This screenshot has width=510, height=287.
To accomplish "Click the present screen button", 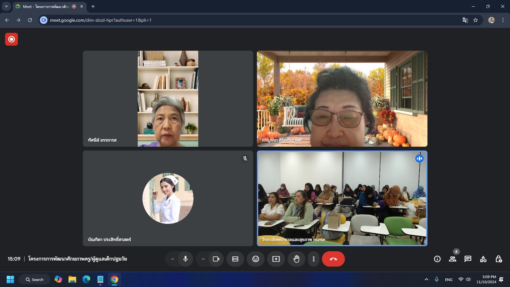I will (276, 259).
